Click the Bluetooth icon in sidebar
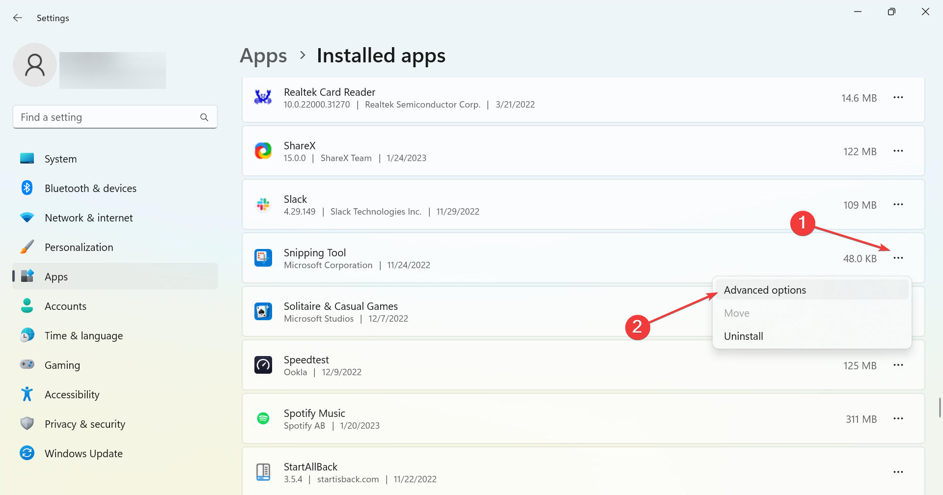Screen dimensions: 943x495 [27, 188]
